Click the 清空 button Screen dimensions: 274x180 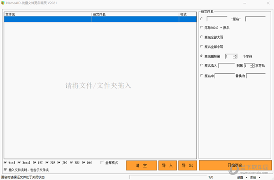[142, 165]
